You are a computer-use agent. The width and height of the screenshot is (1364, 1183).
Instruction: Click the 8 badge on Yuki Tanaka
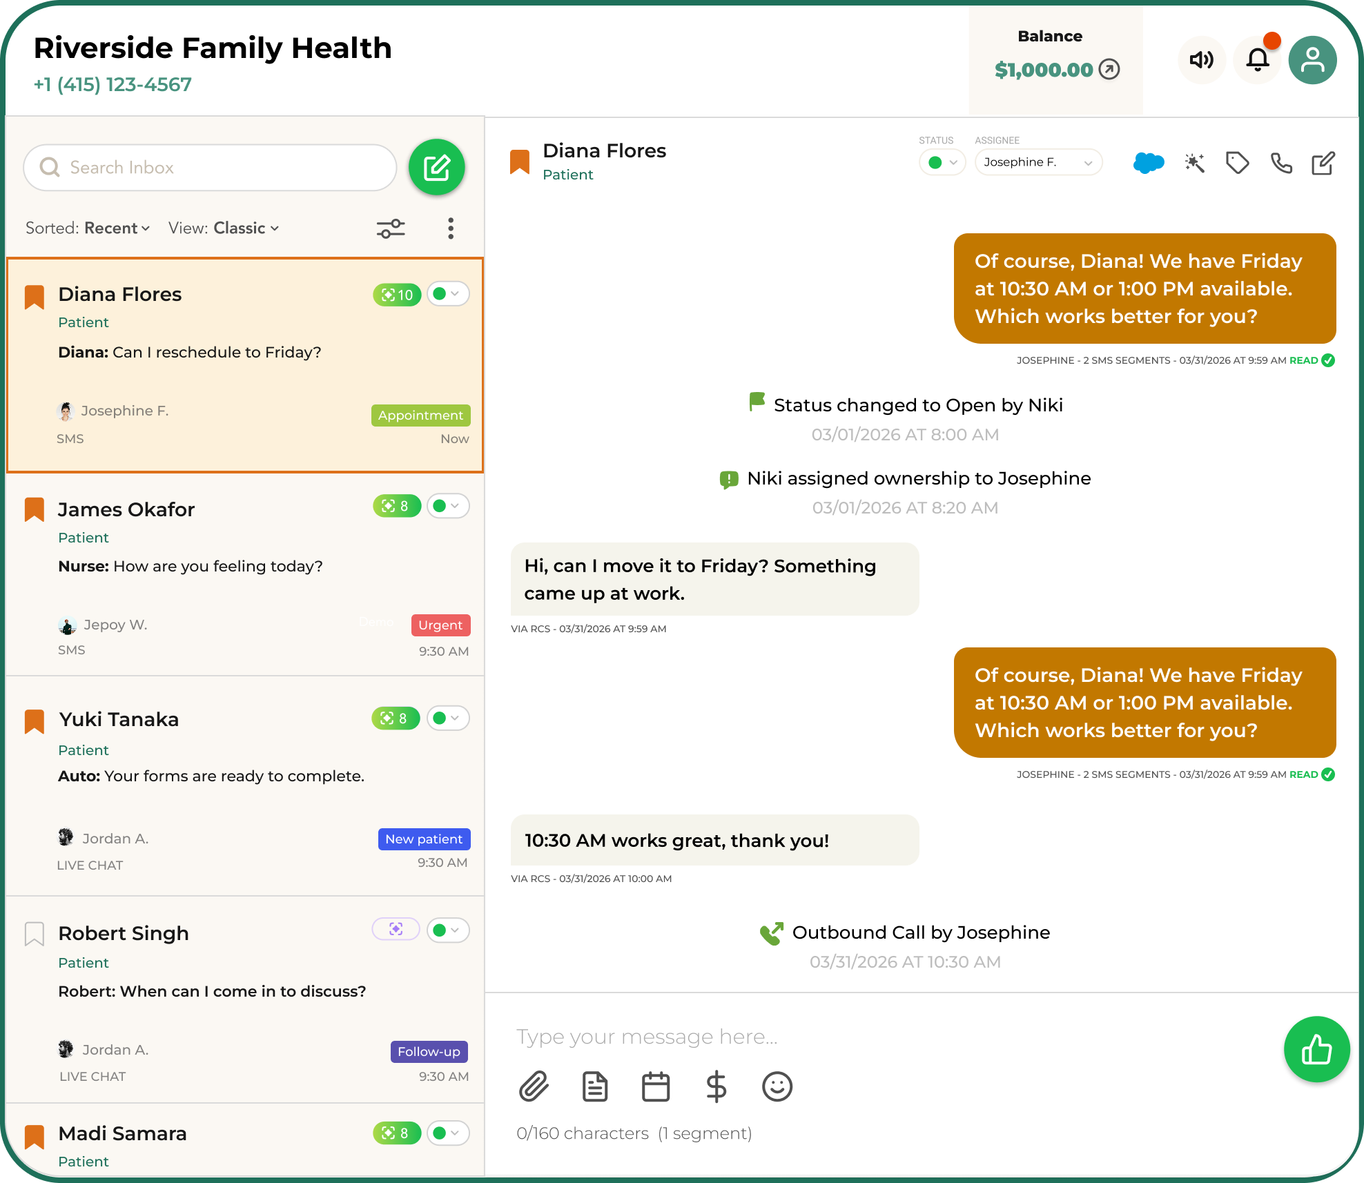(x=396, y=718)
